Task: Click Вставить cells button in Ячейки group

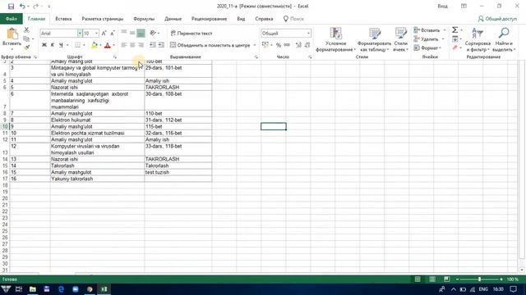Action: 427,30
